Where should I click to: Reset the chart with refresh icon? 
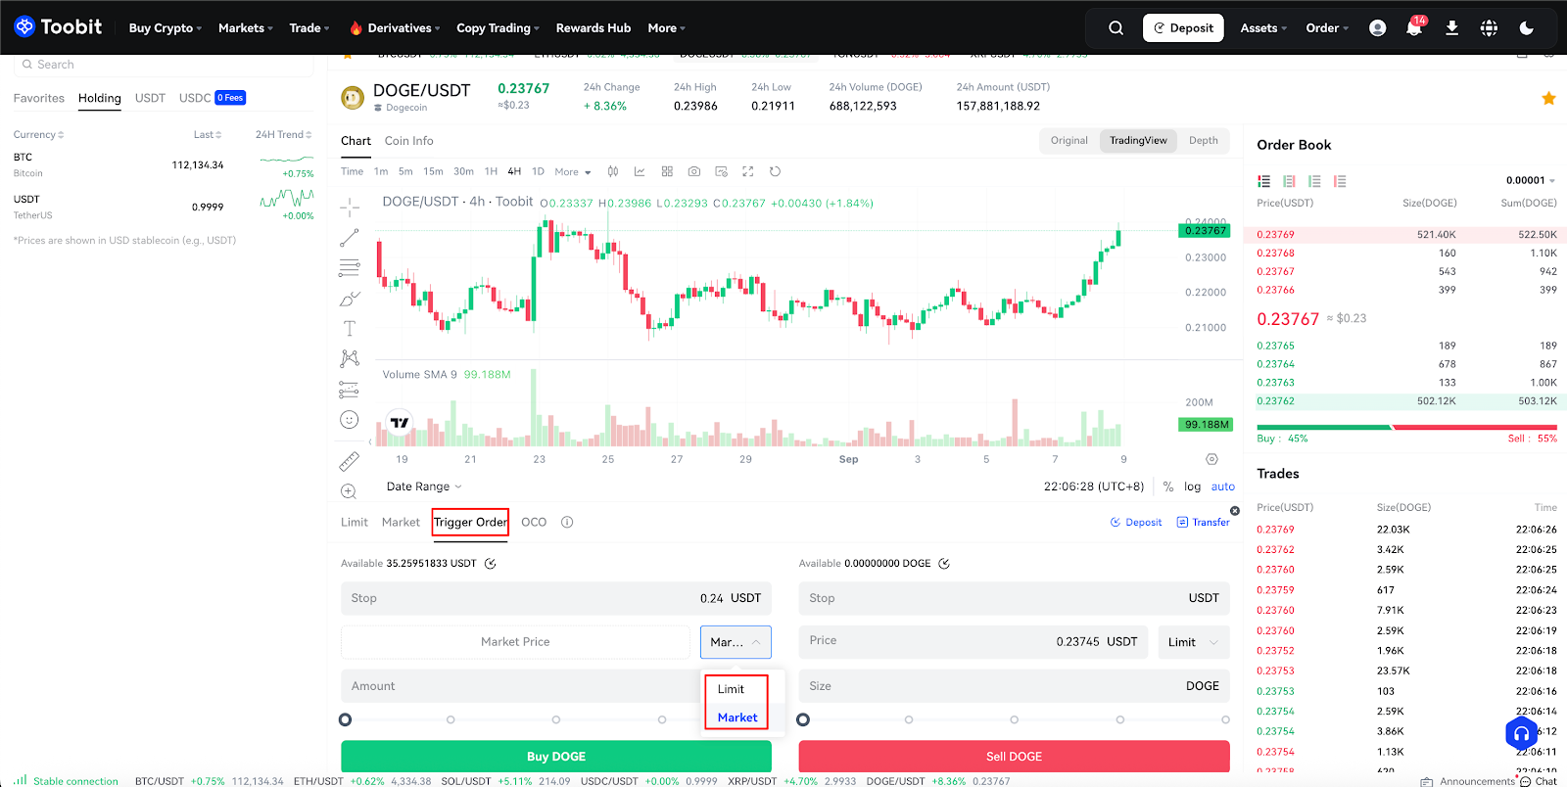[x=775, y=171]
